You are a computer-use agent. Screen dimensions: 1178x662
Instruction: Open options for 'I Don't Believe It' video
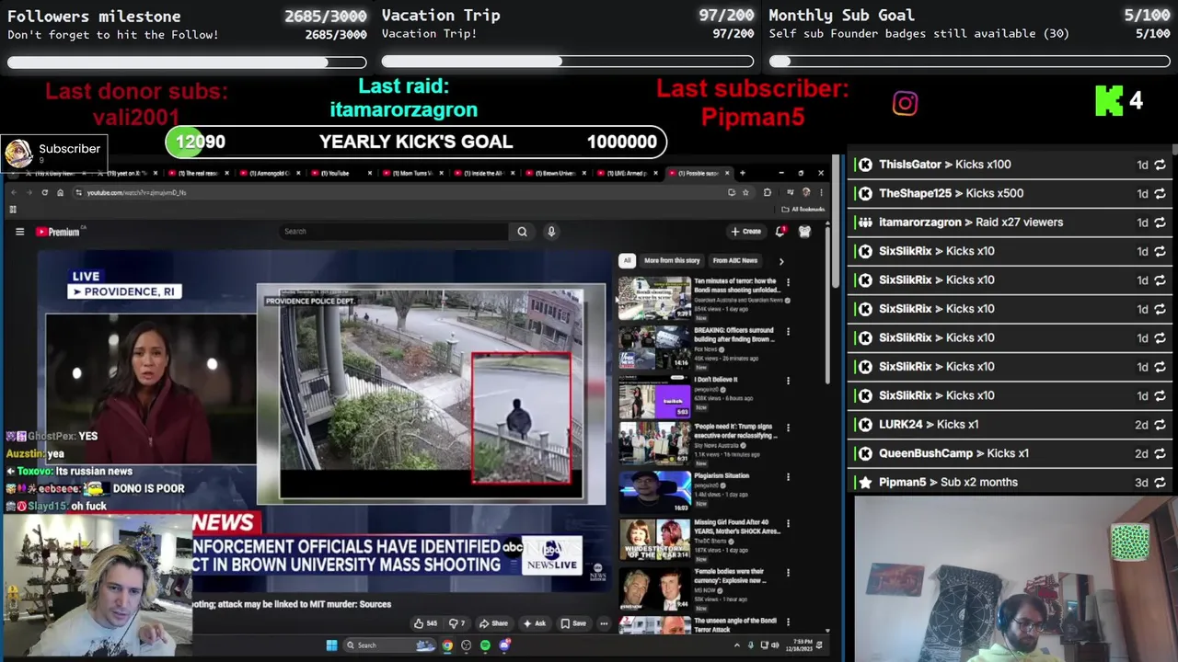pyautogui.click(x=788, y=380)
